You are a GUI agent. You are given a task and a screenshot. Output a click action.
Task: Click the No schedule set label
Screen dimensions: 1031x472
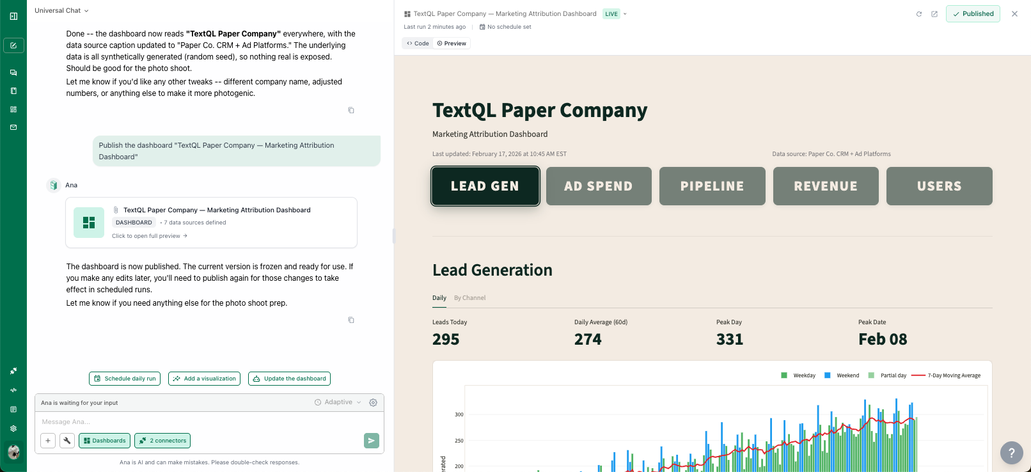(x=505, y=27)
